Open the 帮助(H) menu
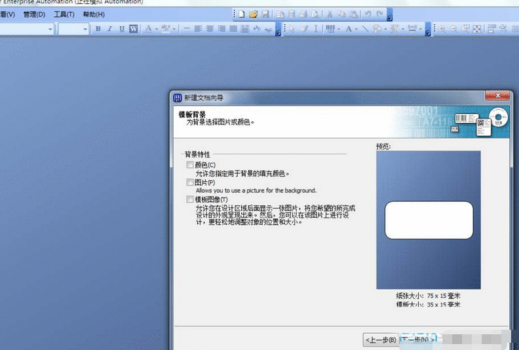This screenshot has width=519, height=350. (94, 14)
